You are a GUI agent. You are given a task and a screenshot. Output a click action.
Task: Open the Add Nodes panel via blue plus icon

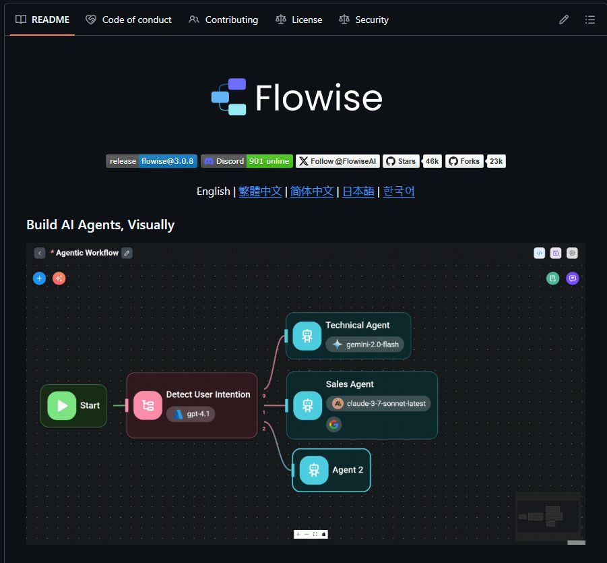(x=39, y=278)
